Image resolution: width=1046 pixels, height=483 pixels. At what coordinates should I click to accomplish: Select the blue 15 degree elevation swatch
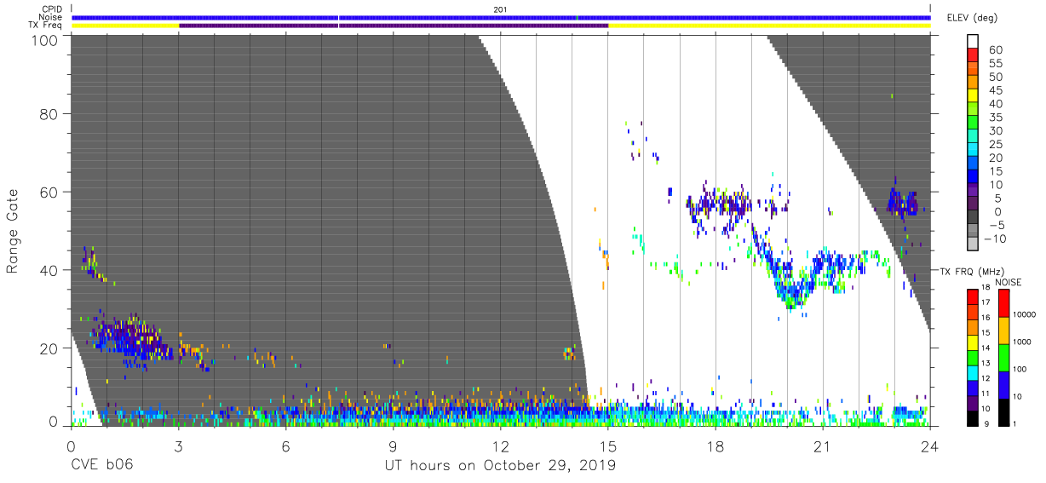[x=974, y=176]
